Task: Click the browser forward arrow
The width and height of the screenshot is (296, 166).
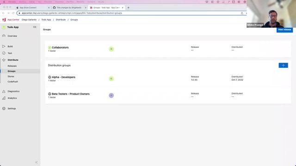Action: pos(8,13)
